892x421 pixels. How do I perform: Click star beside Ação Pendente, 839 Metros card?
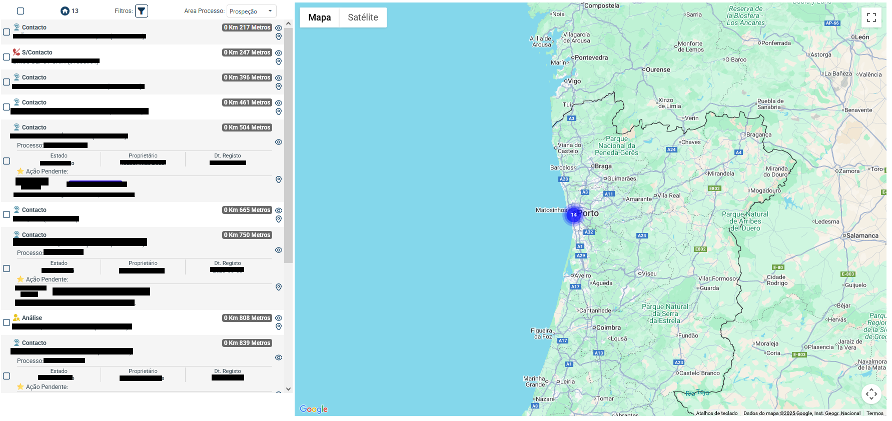click(x=21, y=386)
